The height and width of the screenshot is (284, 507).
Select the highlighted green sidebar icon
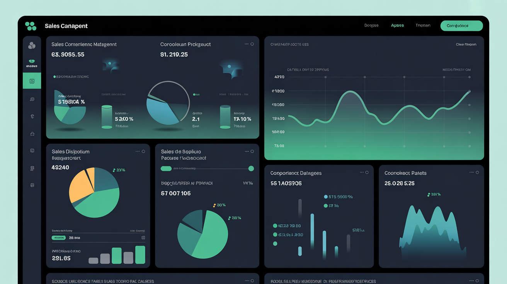32,81
